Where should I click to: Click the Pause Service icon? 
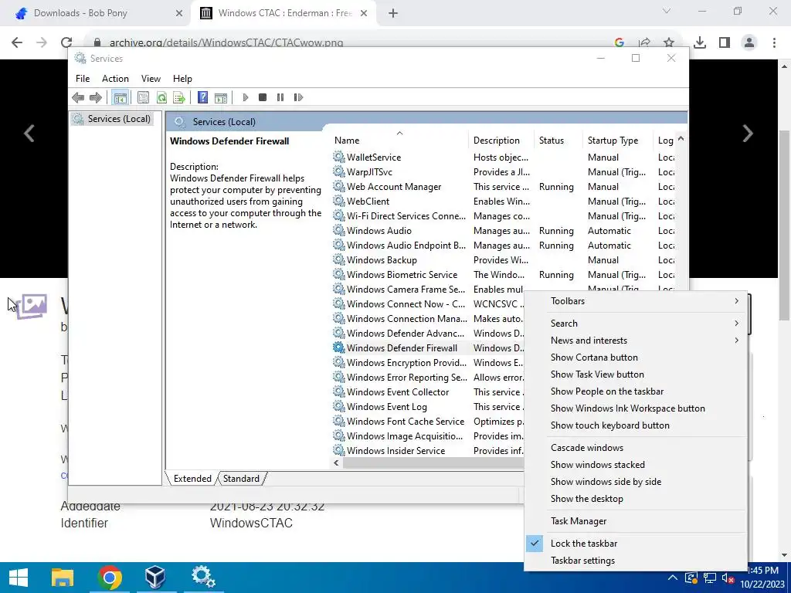coord(280,97)
